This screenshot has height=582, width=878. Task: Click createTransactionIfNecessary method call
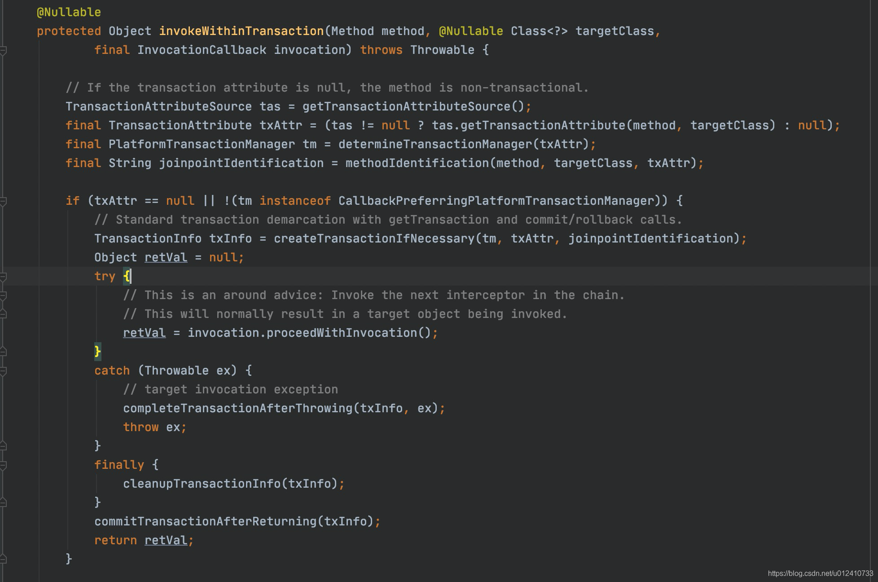pyautogui.click(x=374, y=238)
